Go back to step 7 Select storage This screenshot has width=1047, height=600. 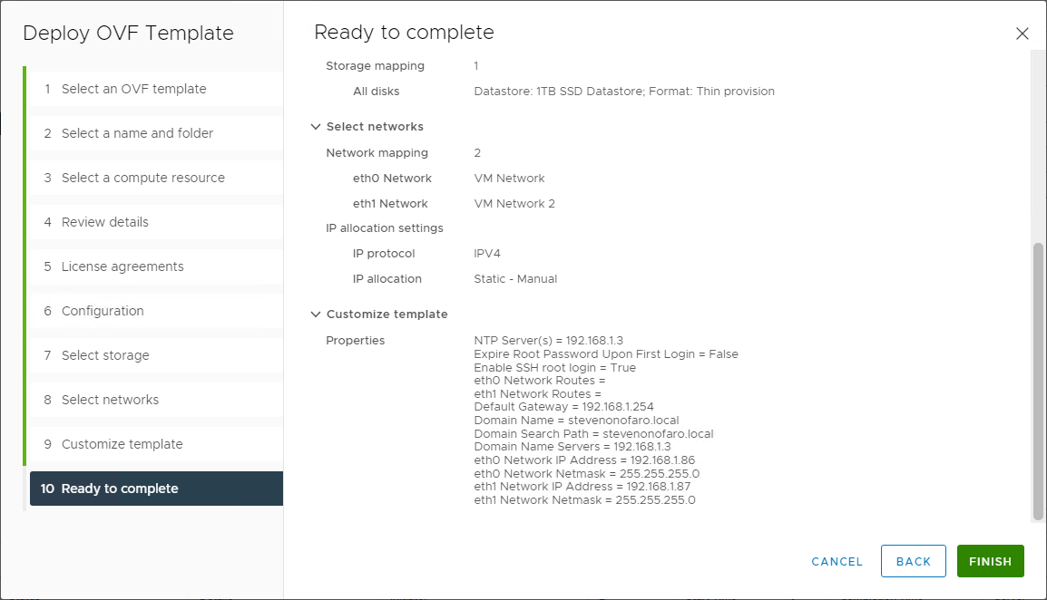(x=105, y=355)
